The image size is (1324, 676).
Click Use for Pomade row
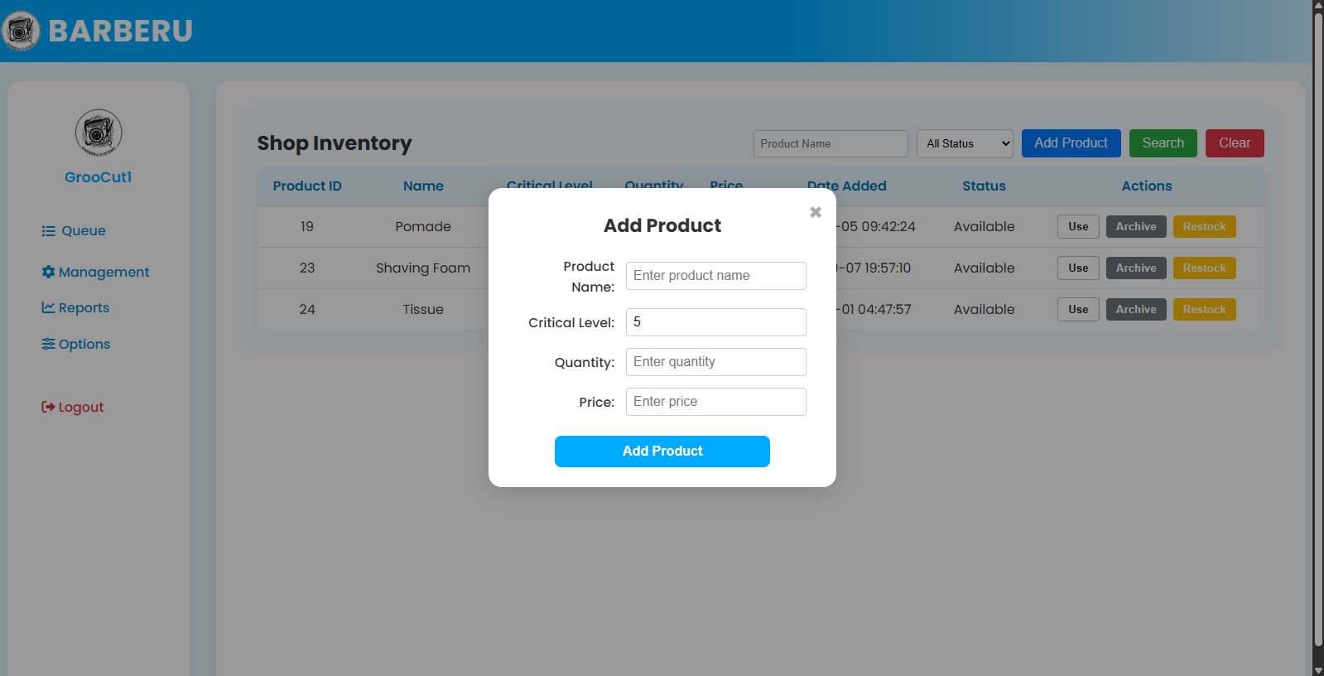1077,227
